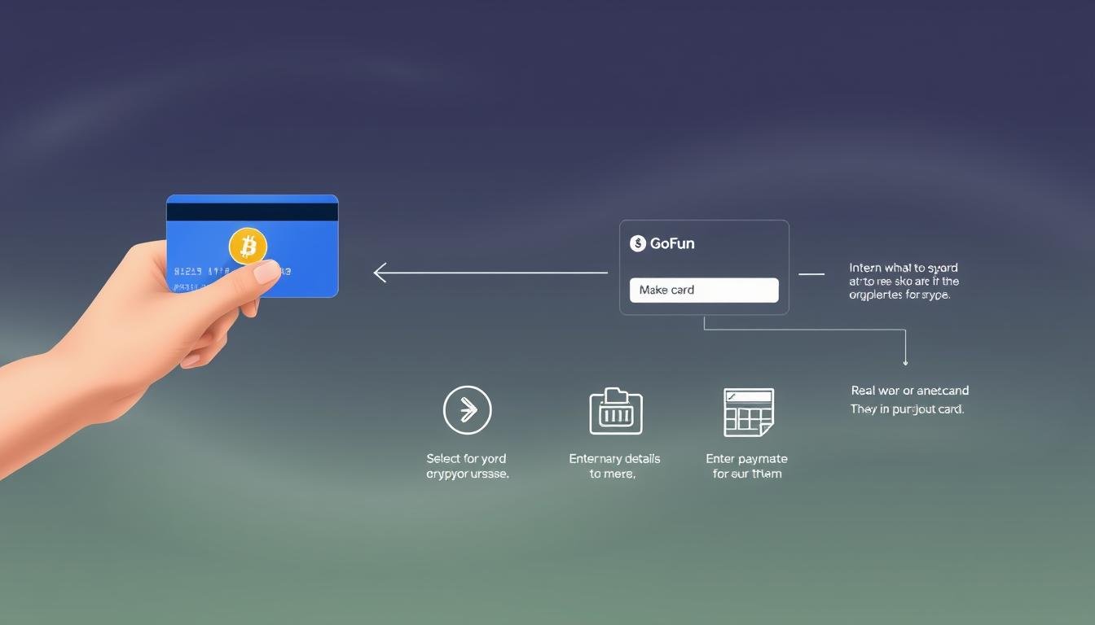Click the checkmark header of the grid icon
The width and height of the screenshot is (1095, 625).
[x=748, y=396]
